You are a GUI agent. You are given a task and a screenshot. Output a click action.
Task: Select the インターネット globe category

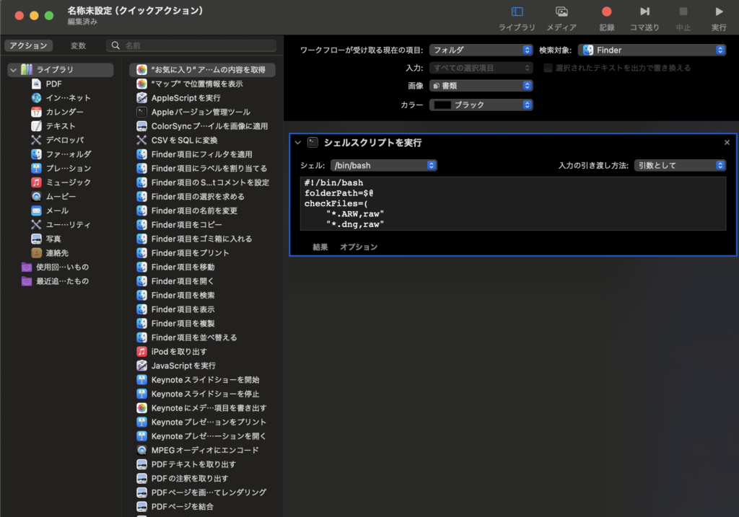36,98
